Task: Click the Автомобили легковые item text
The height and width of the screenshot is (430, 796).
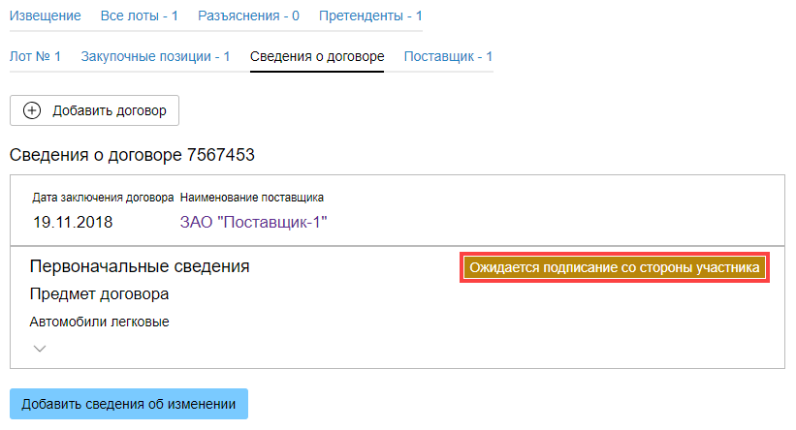Action: tap(100, 322)
